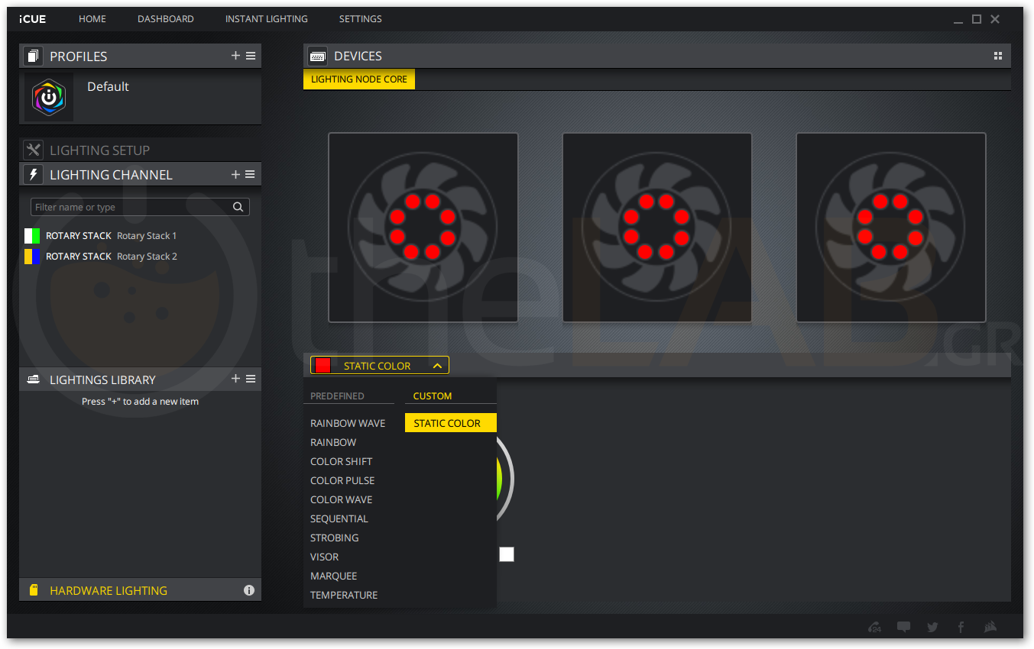Choose STATIC COLOR under Custom
Screen dimensions: 1034x649
[x=451, y=423]
